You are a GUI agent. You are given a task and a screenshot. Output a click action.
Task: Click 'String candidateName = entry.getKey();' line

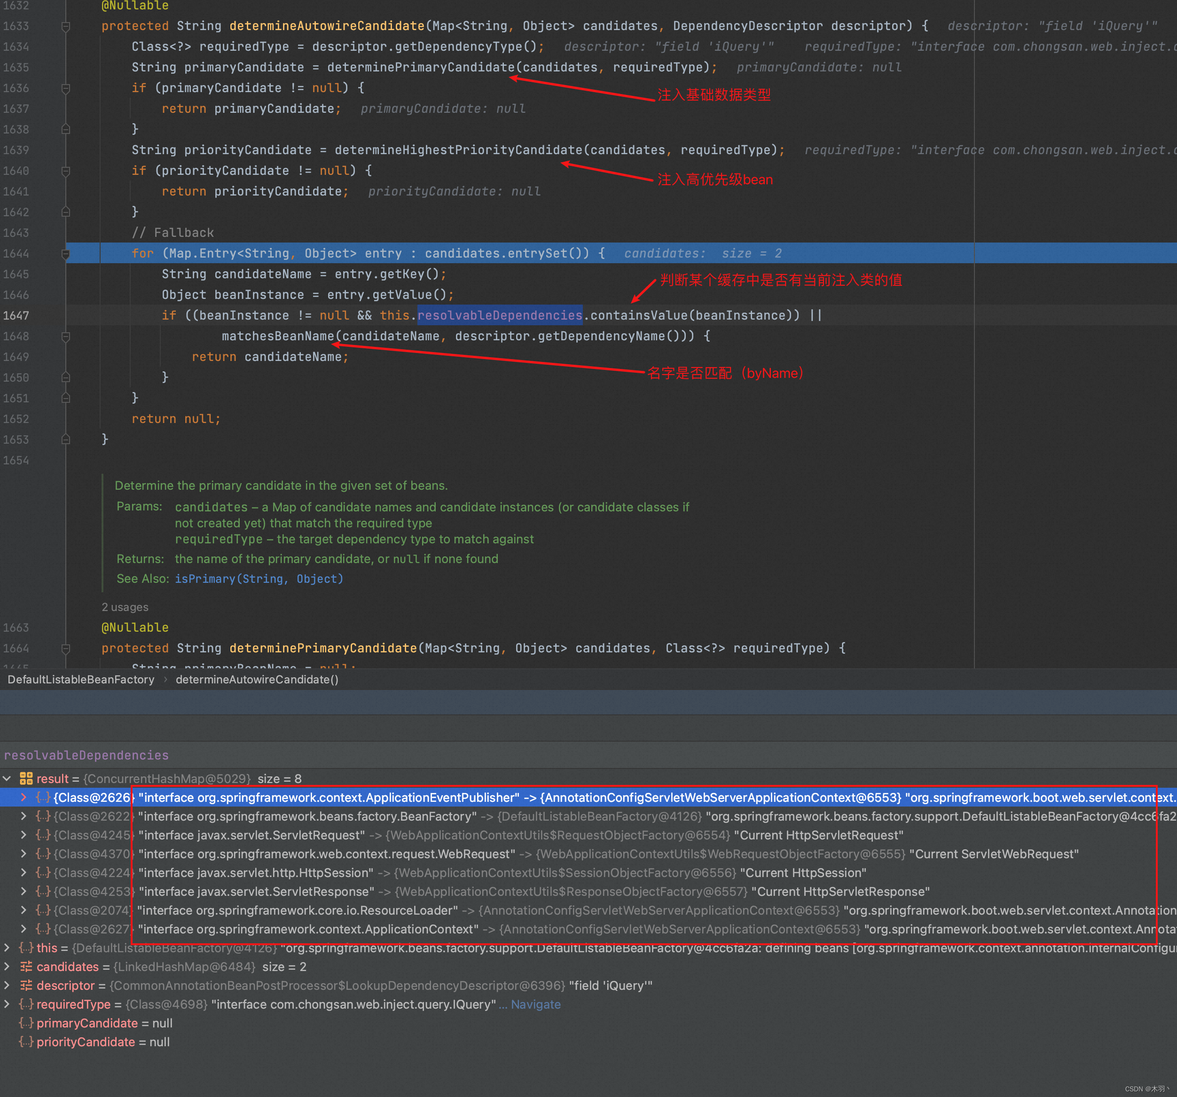click(304, 274)
